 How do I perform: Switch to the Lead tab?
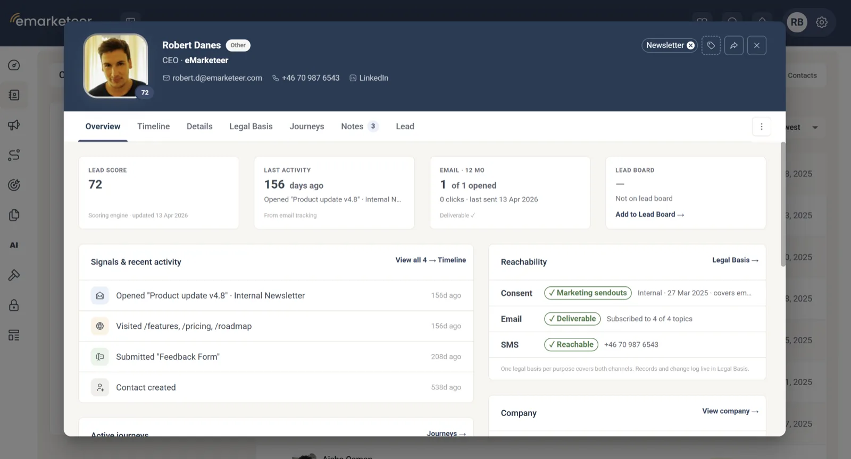[405, 126]
